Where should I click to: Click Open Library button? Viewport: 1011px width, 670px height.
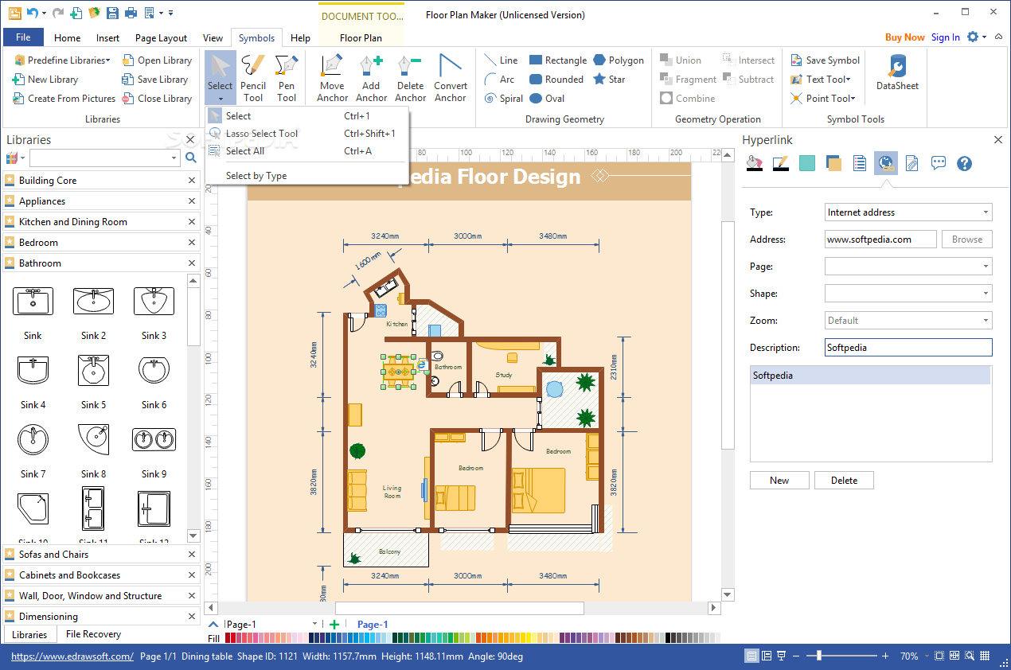click(x=157, y=60)
